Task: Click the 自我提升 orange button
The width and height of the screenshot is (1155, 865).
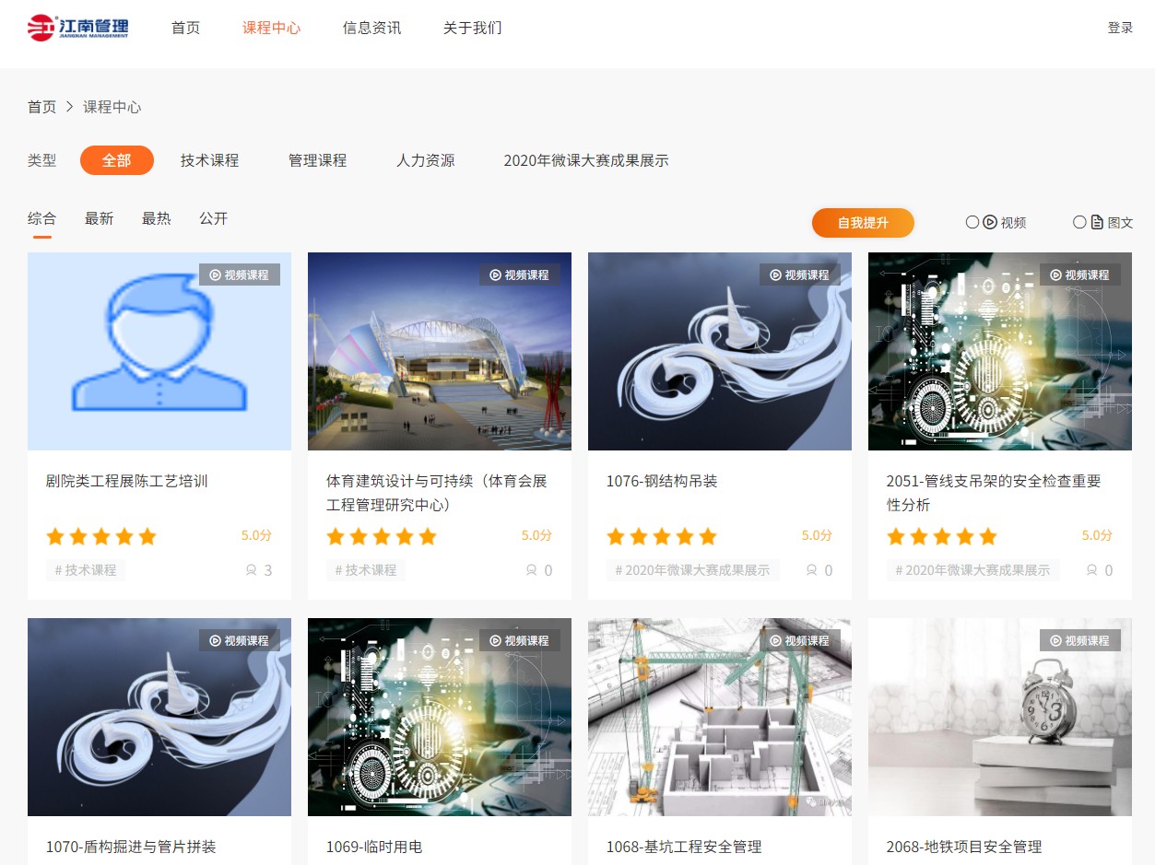Action: pyautogui.click(x=863, y=222)
